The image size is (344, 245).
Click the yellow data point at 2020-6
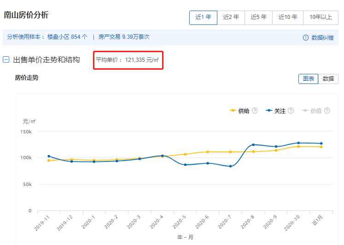(x=208, y=152)
